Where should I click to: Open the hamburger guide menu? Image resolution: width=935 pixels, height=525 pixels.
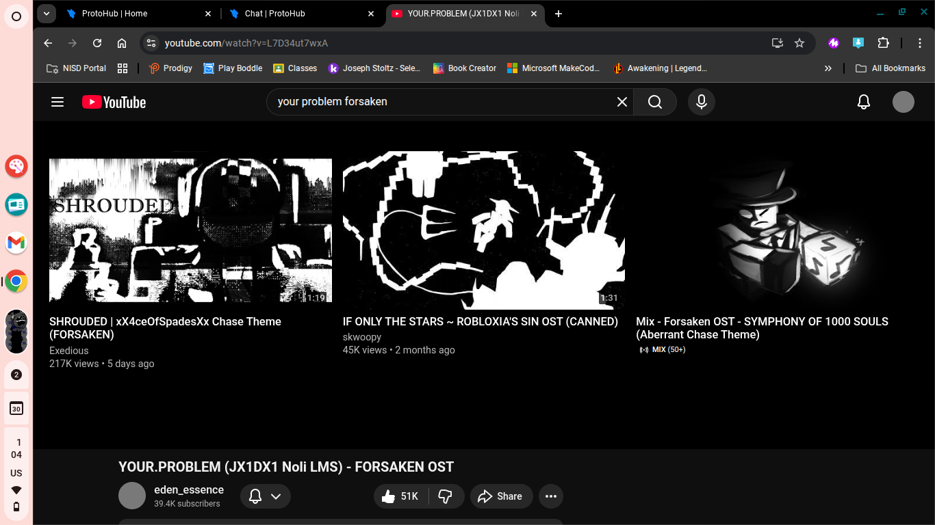point(57,101)
